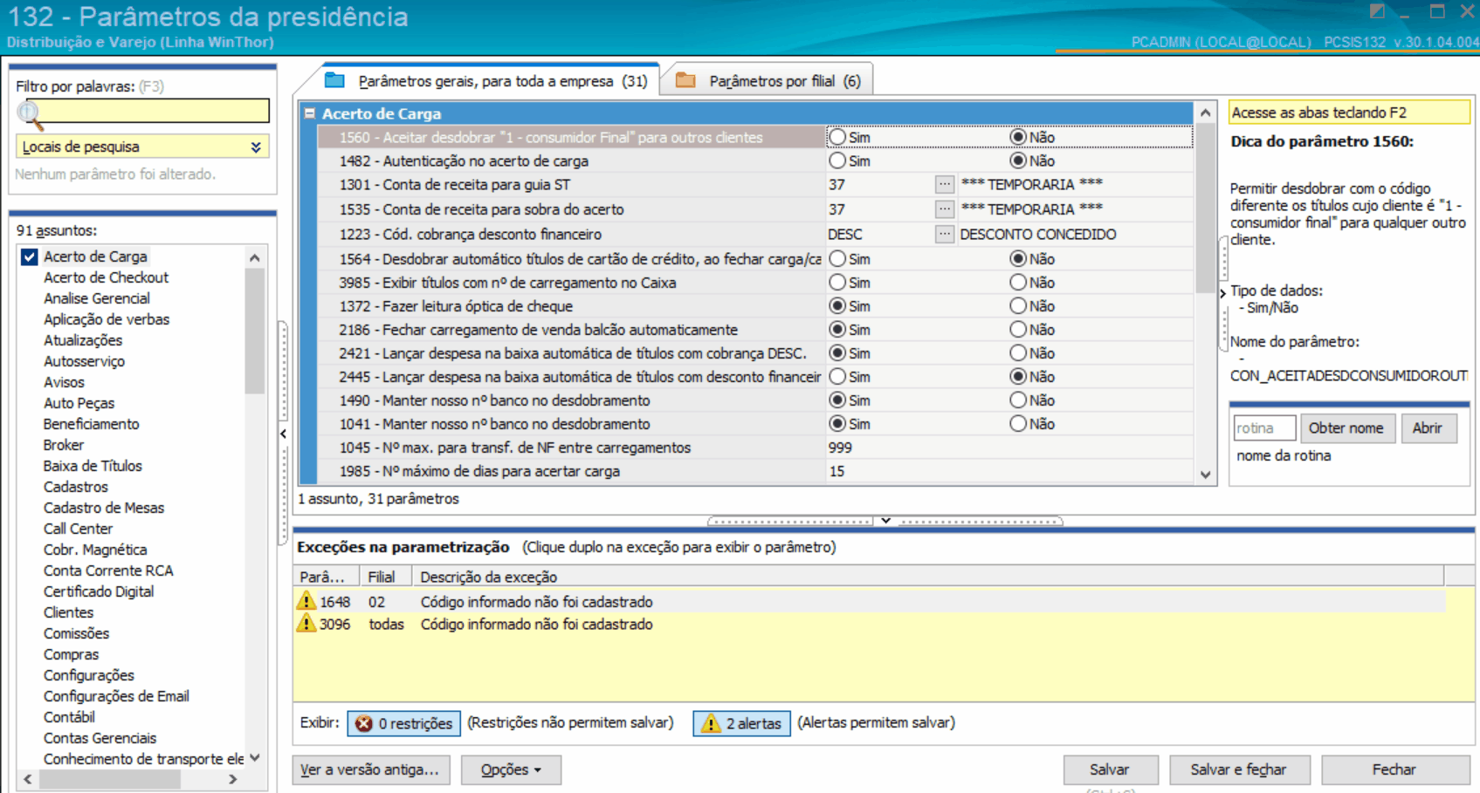Viewport: 1480px width, 793px height.
Task: Select Acerto de Checkout subject
Action: pos(106,277)
